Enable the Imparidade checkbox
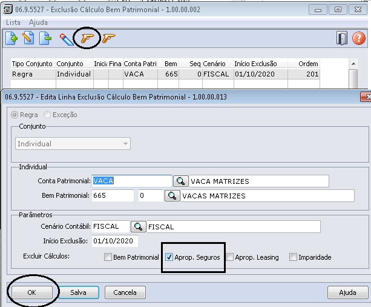The width and height of the screenshot is (371, 307). [293, 257]
